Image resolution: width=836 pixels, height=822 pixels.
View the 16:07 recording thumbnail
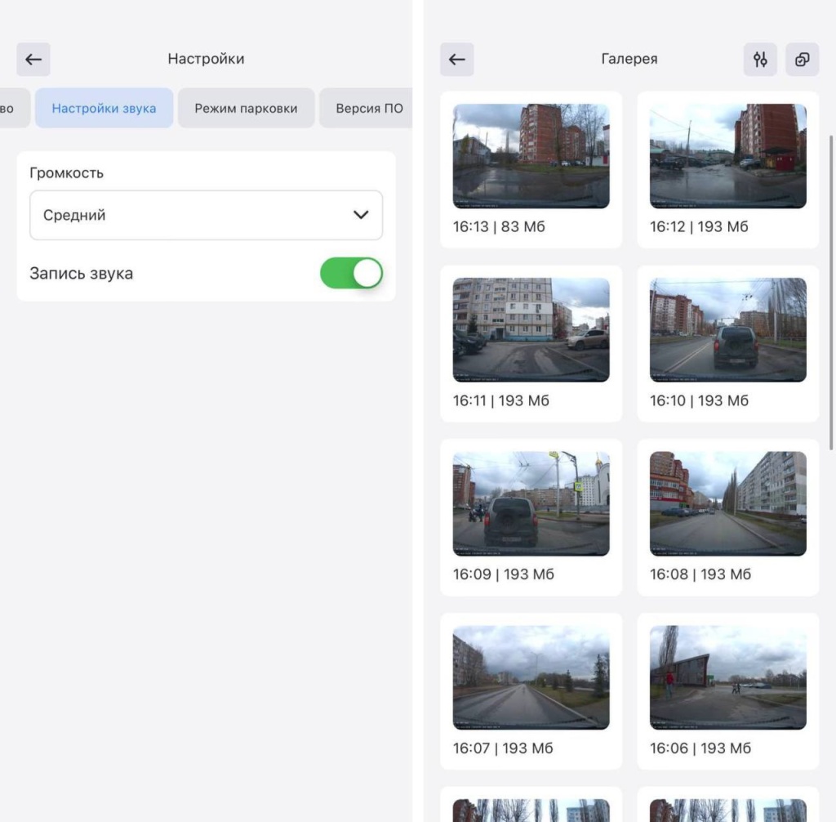click(x=531, y=677)
